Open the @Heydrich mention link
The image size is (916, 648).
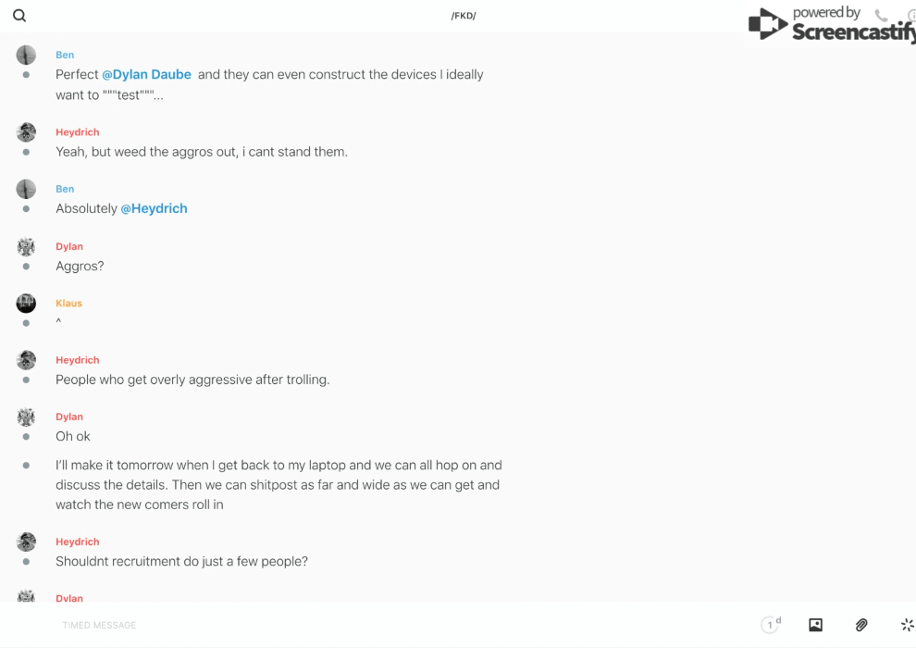coord(154,208)
